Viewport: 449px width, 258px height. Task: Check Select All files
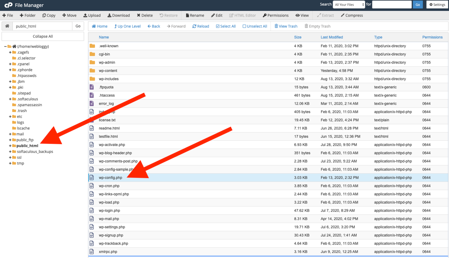click(x=226, y=26)
